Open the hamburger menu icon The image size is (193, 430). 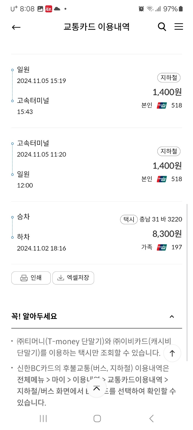[x=179, y=27]
